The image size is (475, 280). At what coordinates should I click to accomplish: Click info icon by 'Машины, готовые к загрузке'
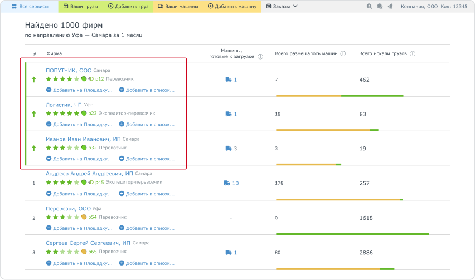(x=260, y=57)
